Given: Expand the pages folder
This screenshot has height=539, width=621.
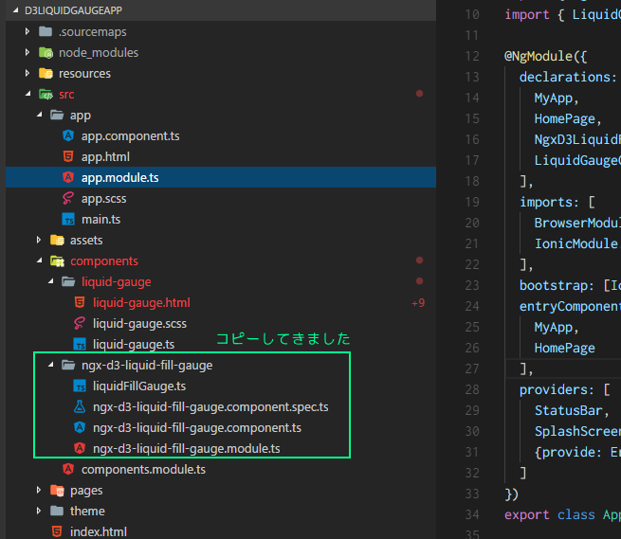Looking at the screenshot, I should point(39,490).
